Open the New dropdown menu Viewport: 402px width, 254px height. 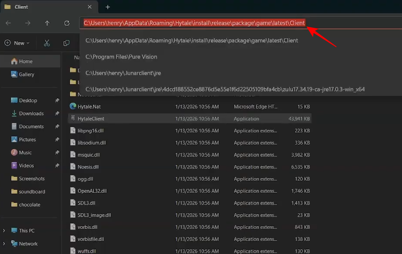click(17, 43)
